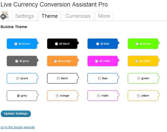Viewport: 167px width, 132px height.
Task: Click the Theme tab
Action: [50, 16]
